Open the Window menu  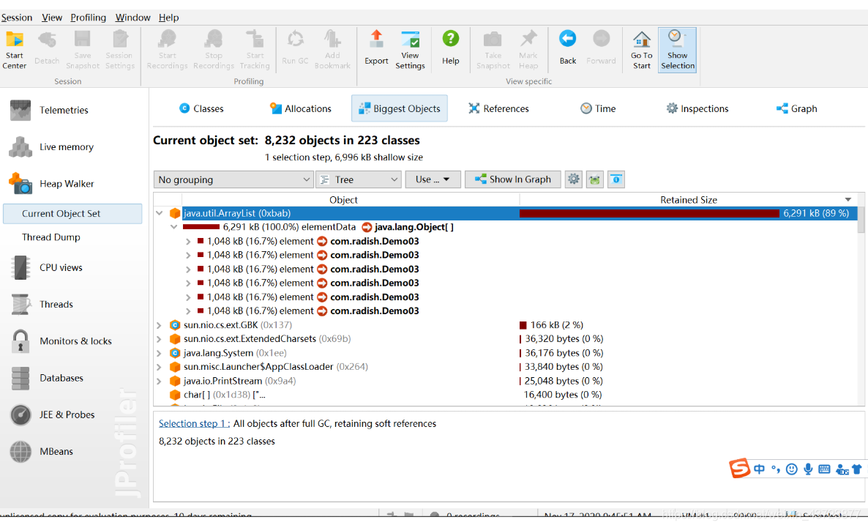pos(132,18)
